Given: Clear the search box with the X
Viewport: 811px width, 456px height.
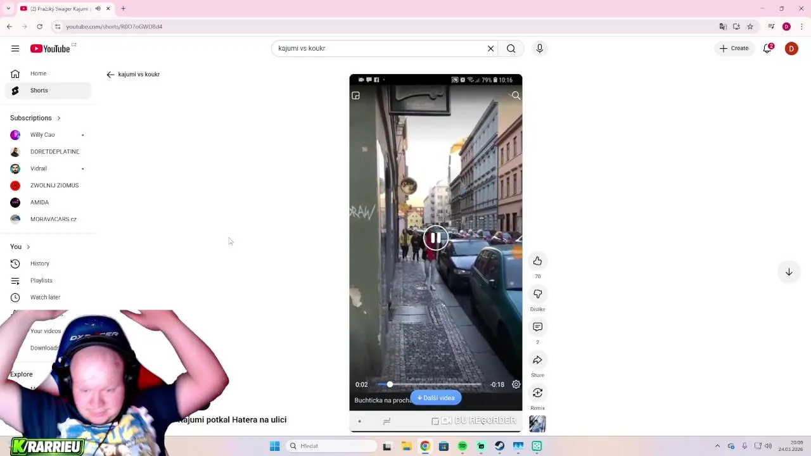Looking at the screenshot, I should [490, 49].
